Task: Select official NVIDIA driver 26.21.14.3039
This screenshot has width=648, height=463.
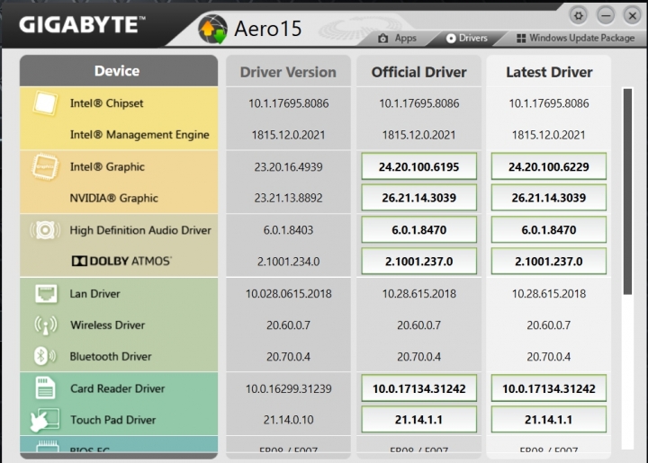Action: [419, 199]
